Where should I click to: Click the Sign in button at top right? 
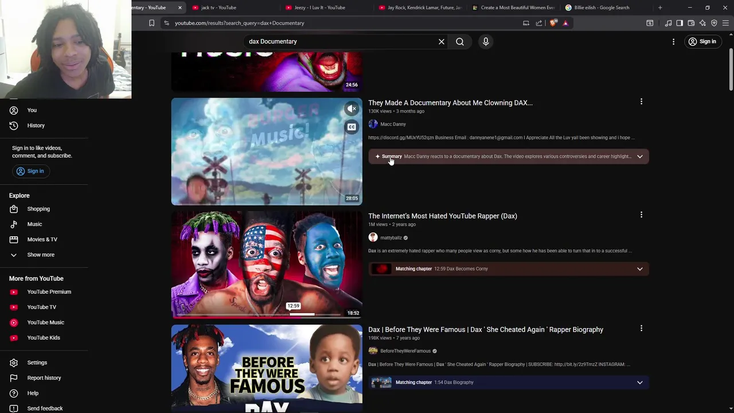[x=702, y=41]
